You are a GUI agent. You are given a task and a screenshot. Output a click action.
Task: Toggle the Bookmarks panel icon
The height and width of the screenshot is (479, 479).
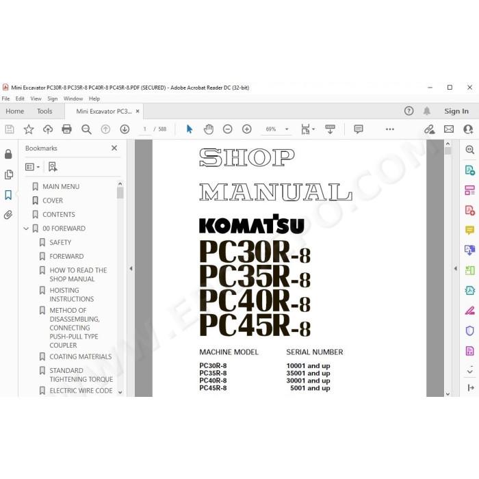8,195
